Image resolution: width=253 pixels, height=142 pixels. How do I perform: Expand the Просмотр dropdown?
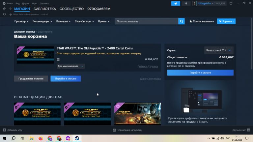[21, 21]
